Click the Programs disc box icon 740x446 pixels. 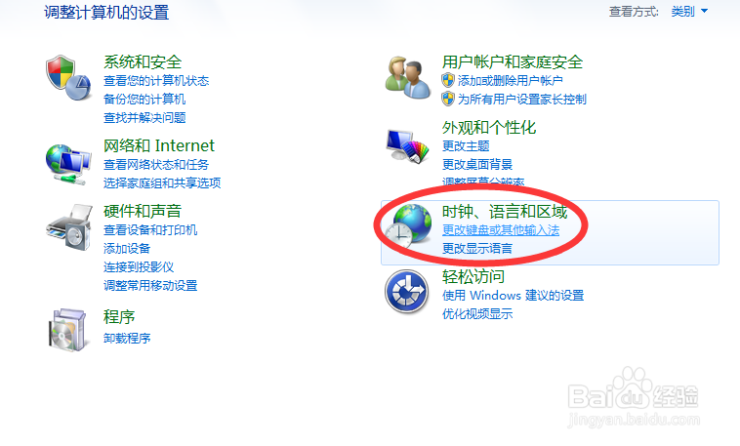tap(67, 330)
